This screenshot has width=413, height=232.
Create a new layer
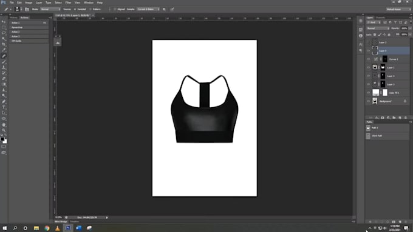pos(400,118)
